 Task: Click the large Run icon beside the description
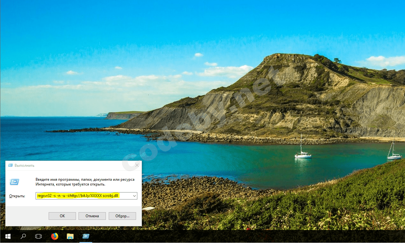point(14,182)
